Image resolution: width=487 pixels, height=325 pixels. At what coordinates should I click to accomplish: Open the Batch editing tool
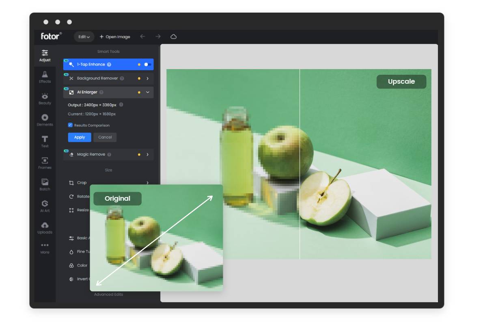pos(45,184)
